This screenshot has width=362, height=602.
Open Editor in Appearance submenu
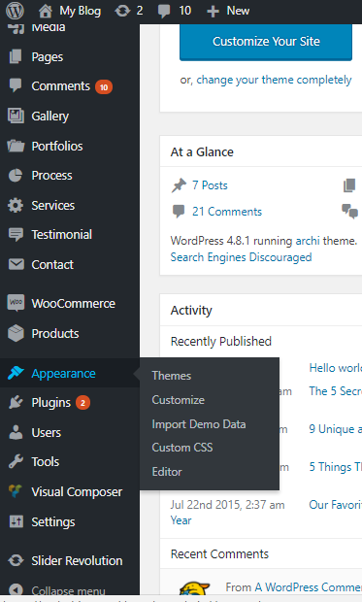pyautogui.click(x=167, y=472)
